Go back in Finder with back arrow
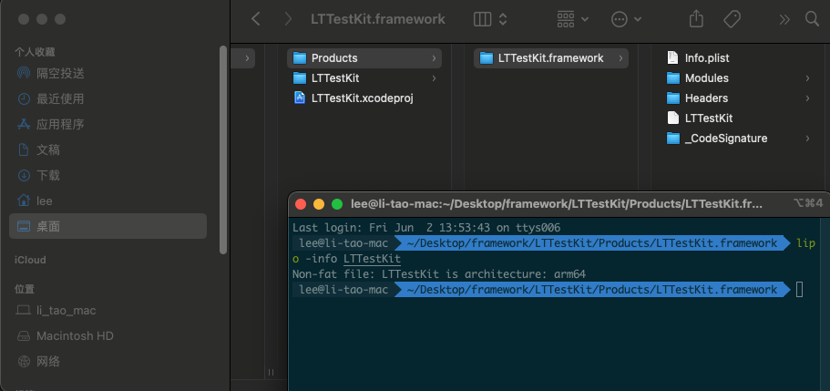830x391 pixels. tap(256, 20)
